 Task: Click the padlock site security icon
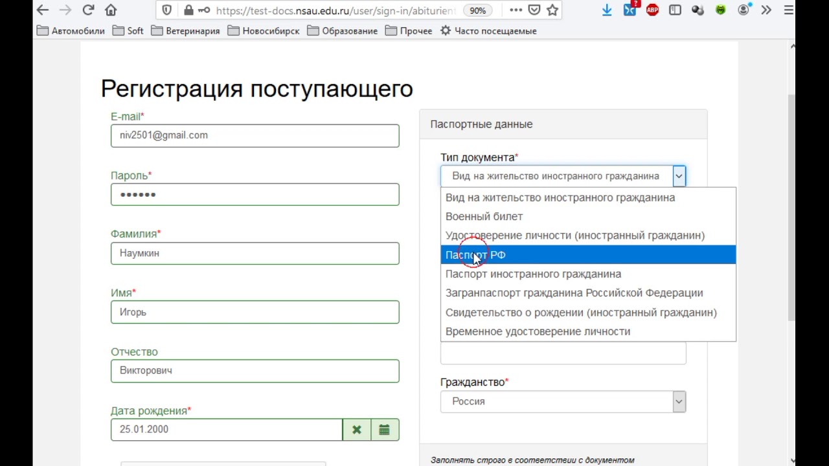188,10
